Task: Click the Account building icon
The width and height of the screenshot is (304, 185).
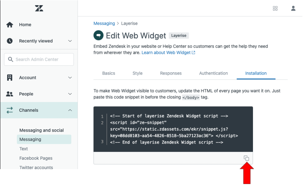Action: click(x=10, y=77)
